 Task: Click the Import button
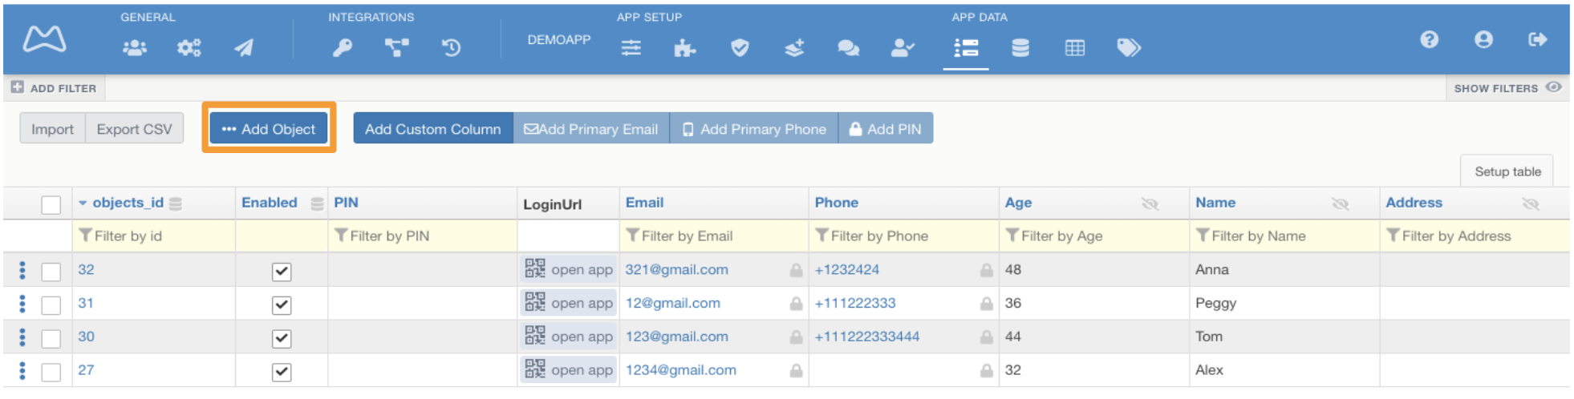[x=52, y=129]
